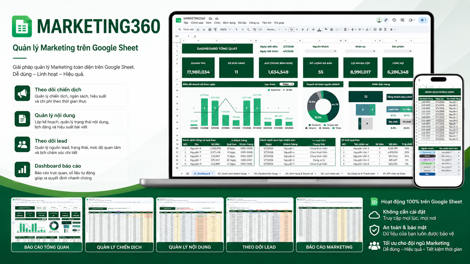This screenshot has height=264, width=470.
Task: Open the comments speech bubble icon
Action: [x=402, y=20]
